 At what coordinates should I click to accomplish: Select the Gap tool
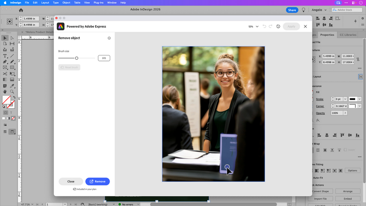click(12, 44)
